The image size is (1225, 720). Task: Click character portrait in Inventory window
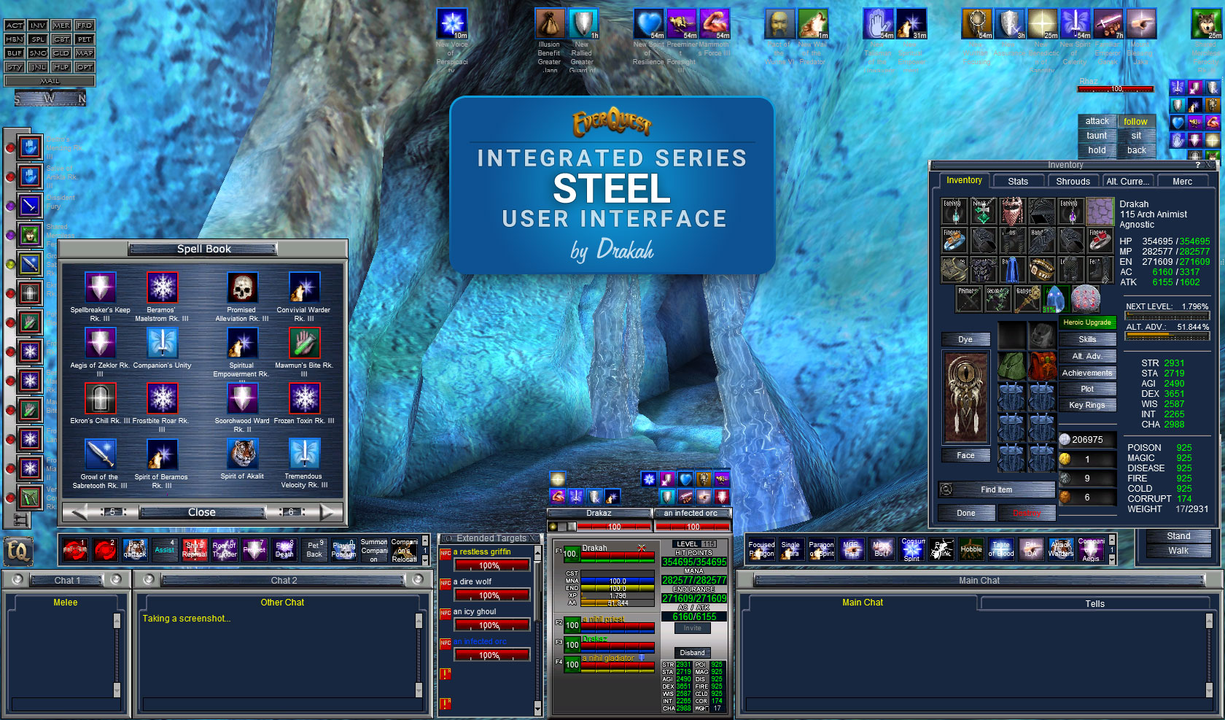(x=966, y=398)
